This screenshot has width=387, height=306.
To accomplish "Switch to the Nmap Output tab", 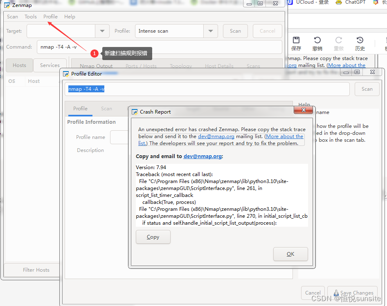I will tap(96, 66).
